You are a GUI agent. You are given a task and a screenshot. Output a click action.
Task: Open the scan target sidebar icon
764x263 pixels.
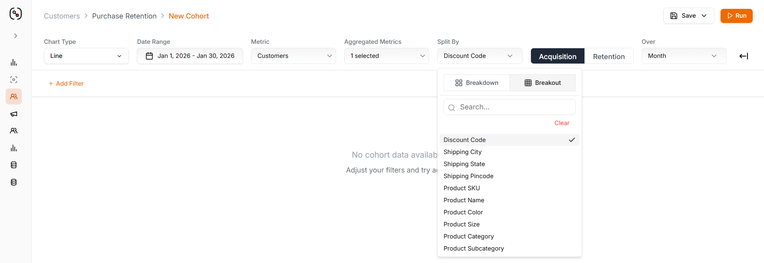tap(14, 80)
